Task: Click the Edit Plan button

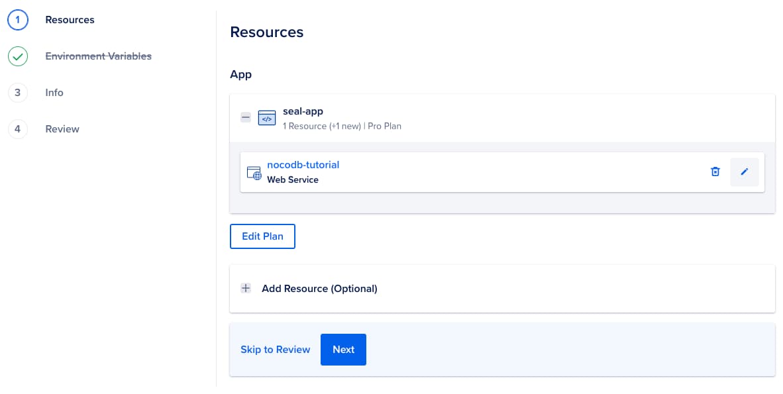Action: click(263, 236)
